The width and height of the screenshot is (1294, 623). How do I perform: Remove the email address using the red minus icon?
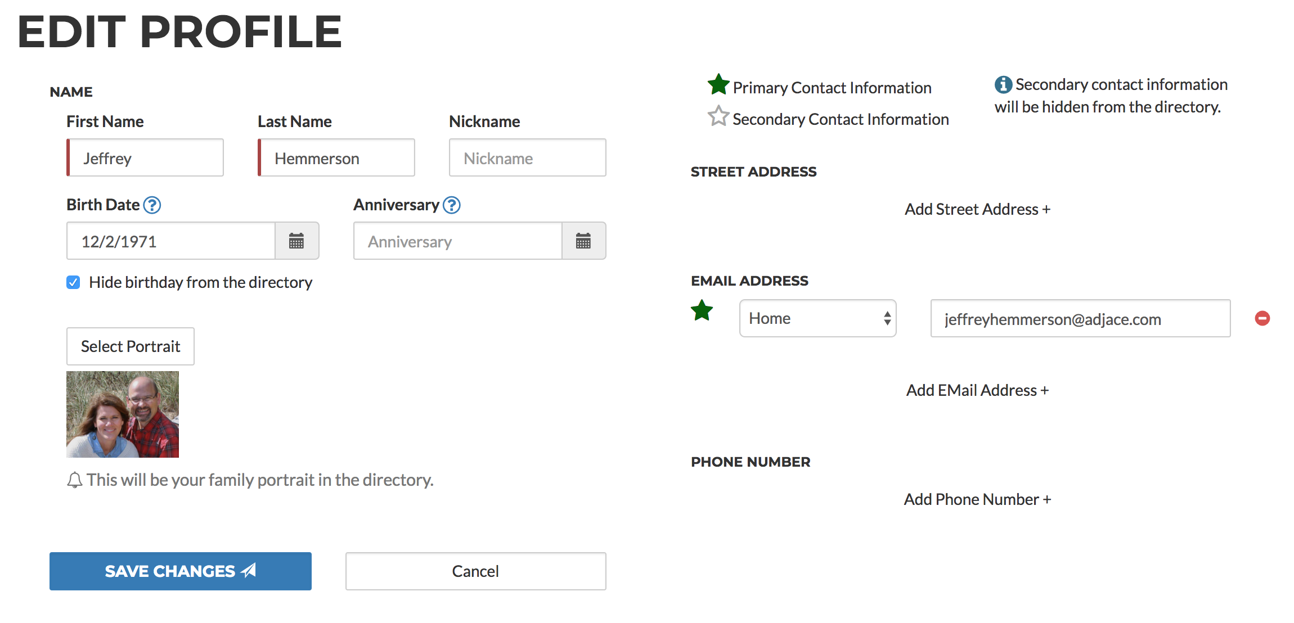1263,318
